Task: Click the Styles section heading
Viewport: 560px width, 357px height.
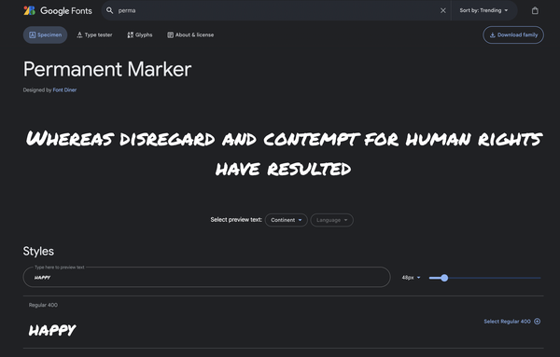Action: (x=38, y=251)
